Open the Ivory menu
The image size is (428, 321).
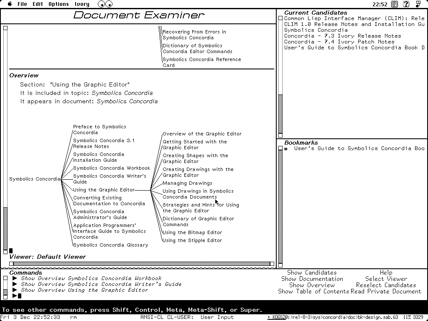82,4
